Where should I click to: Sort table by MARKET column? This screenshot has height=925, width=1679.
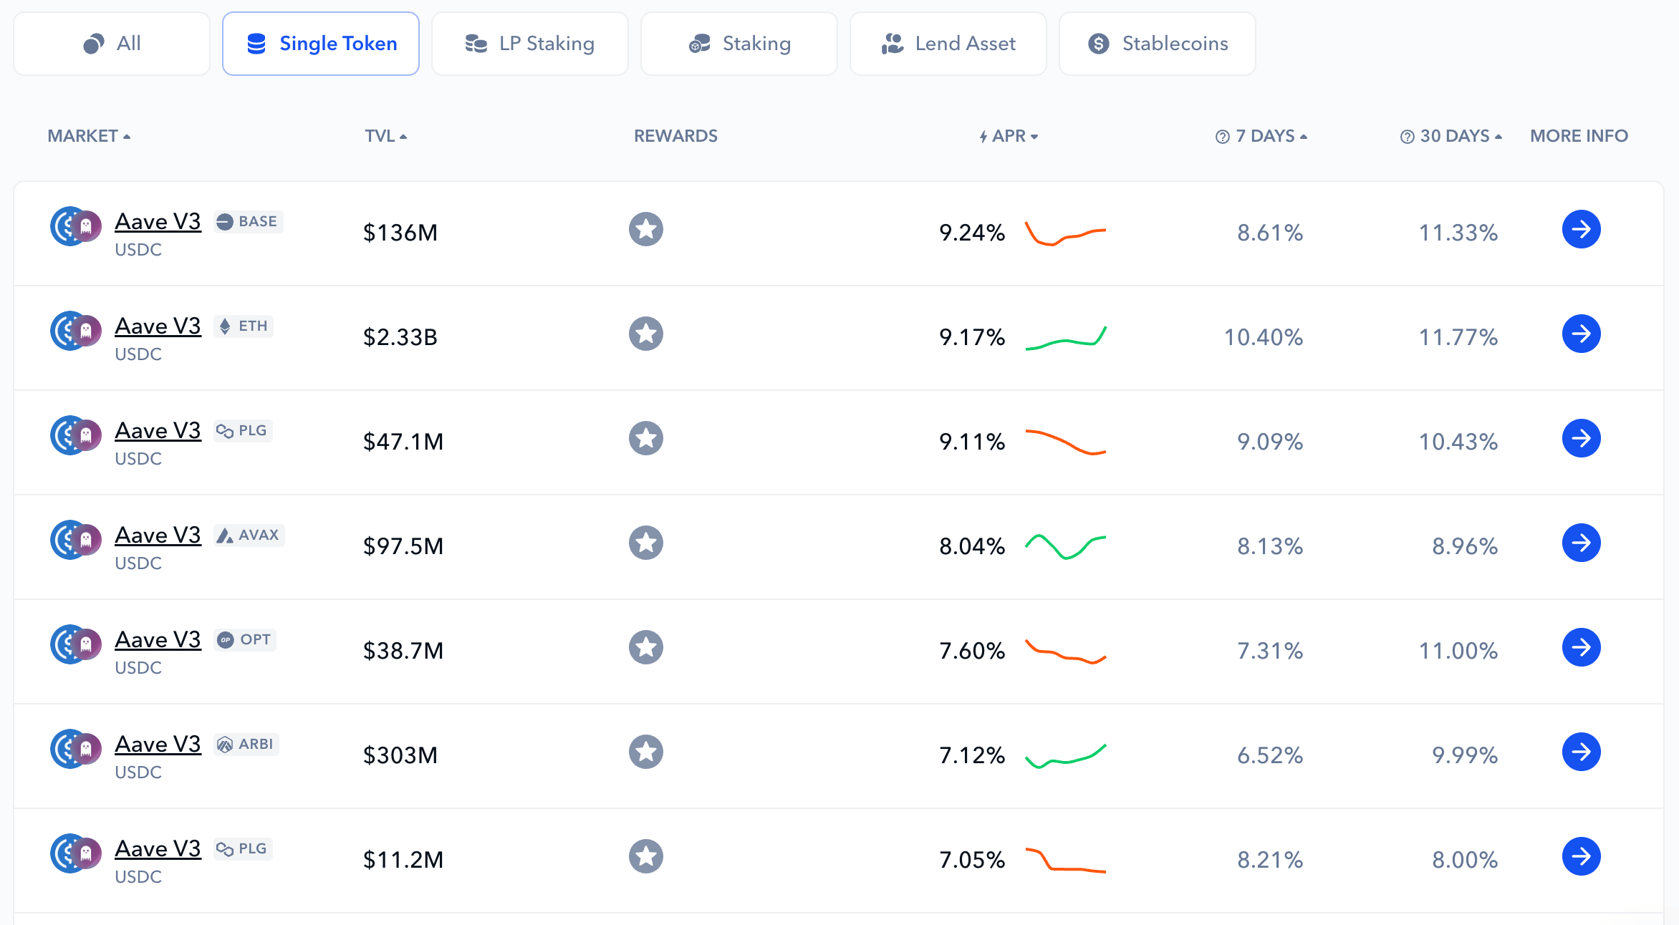(89, 136)
